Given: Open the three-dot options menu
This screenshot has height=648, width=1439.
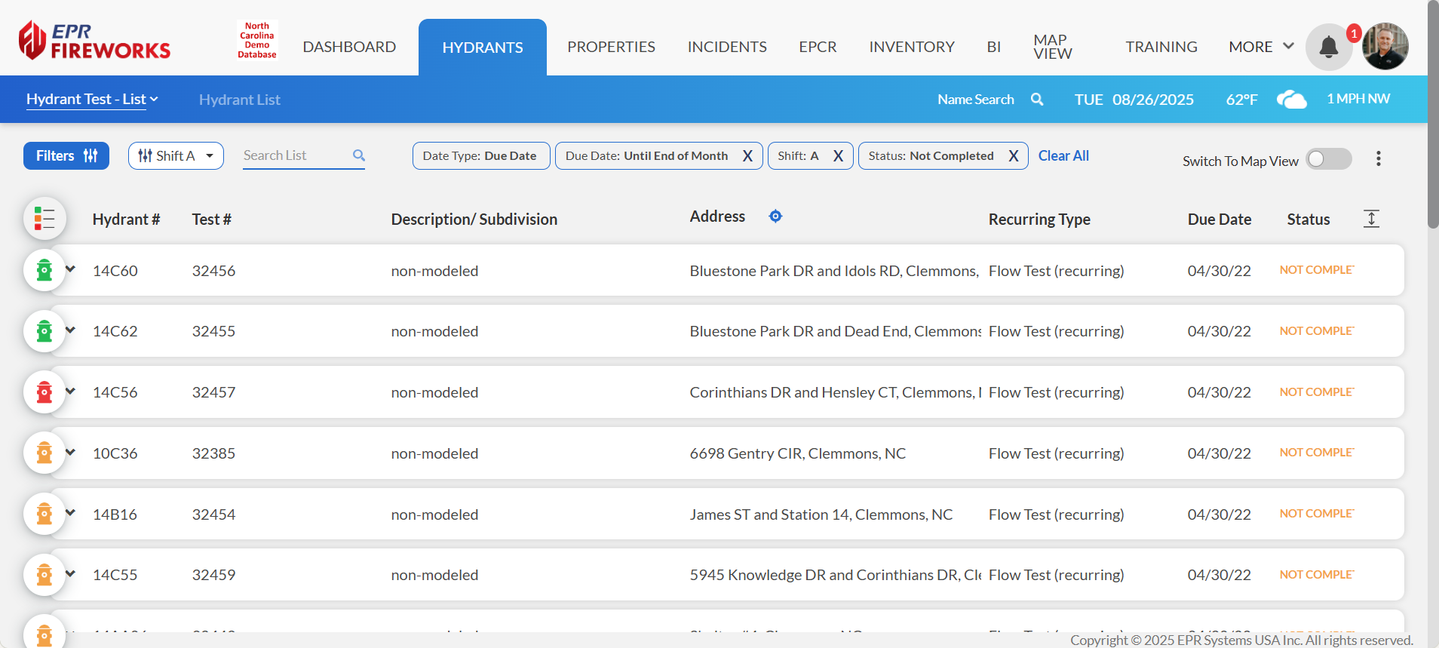Looking at the screenshot, I should (x=1378, y=158).
